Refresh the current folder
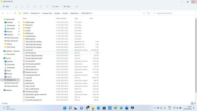The width and height of the screenshot is (197, 111). (148, 13)
